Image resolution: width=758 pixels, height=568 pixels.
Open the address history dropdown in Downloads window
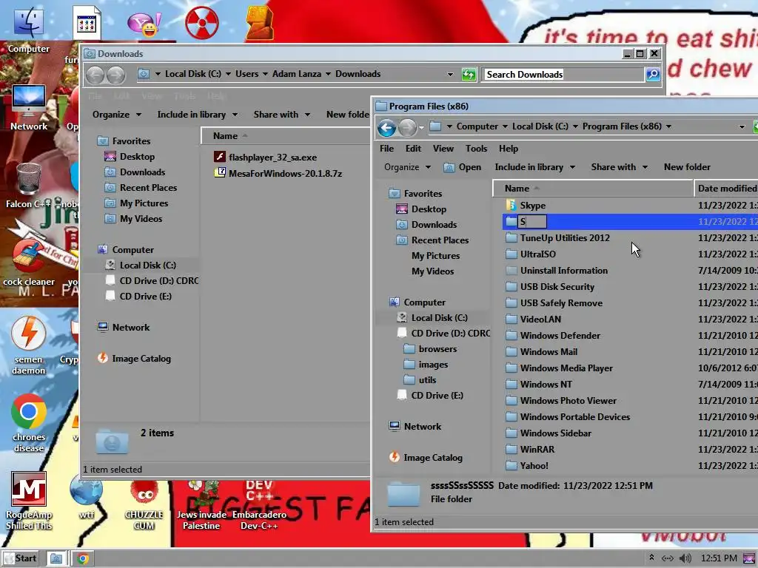coord(450,75)
